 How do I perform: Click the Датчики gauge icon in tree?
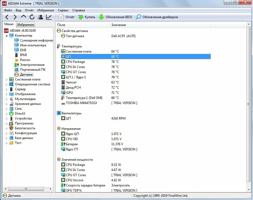point(17,75)
